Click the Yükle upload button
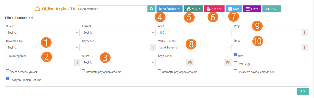 pos(193,9)
